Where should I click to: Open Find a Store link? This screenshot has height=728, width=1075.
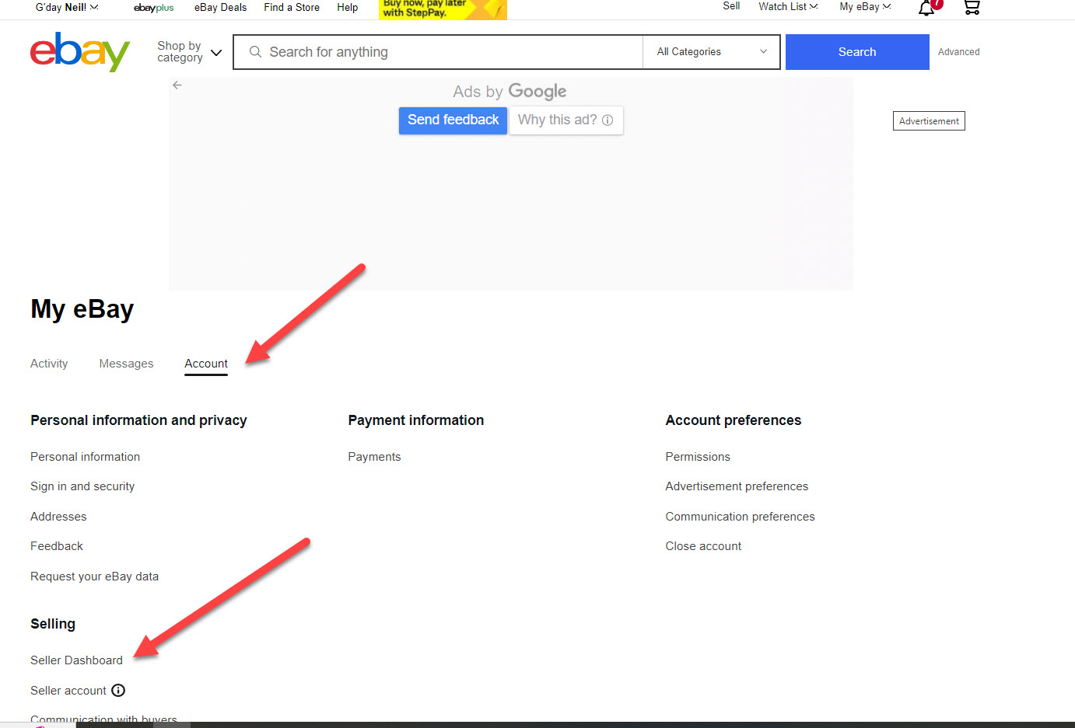(292, 7)
